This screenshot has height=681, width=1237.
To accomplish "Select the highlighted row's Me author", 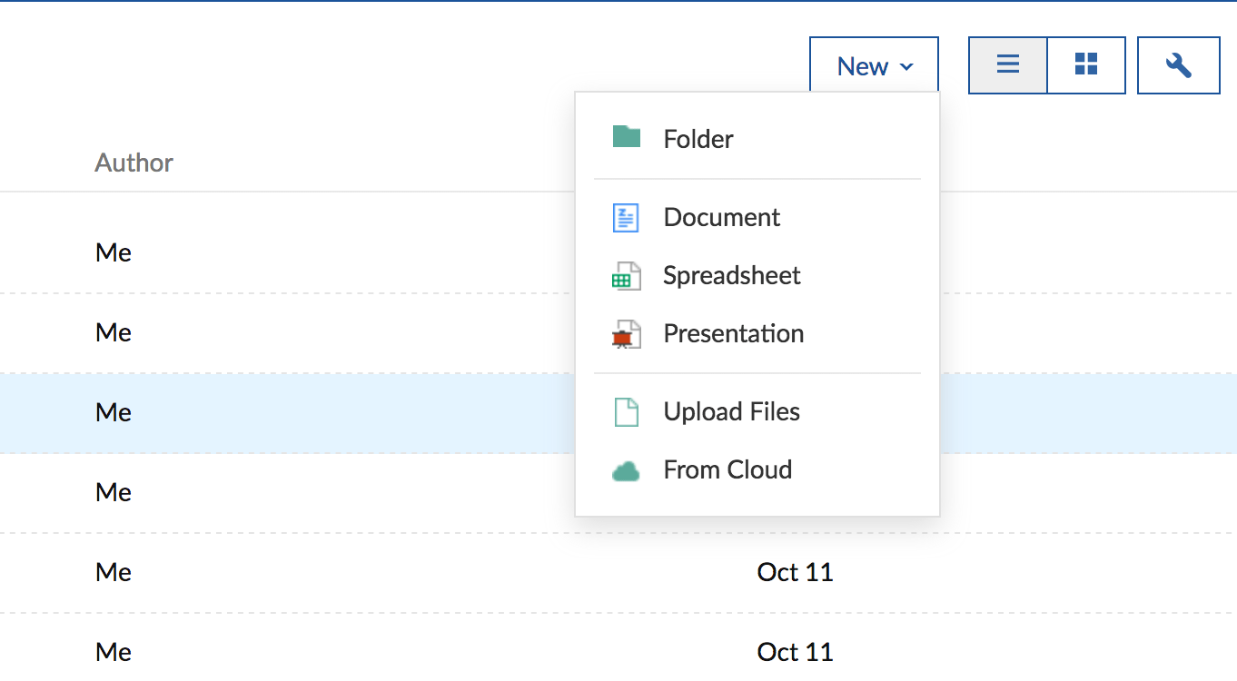I will pyautogui.click(x=114, y=412).
